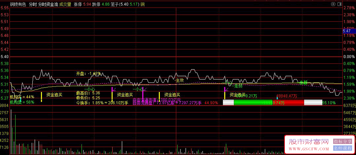Click the 2.78% label on right axis
356x155 pixels.
pos(349,8)
